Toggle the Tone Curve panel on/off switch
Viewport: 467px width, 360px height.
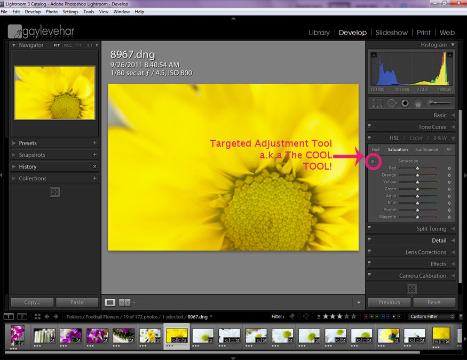tap(369, 127)
